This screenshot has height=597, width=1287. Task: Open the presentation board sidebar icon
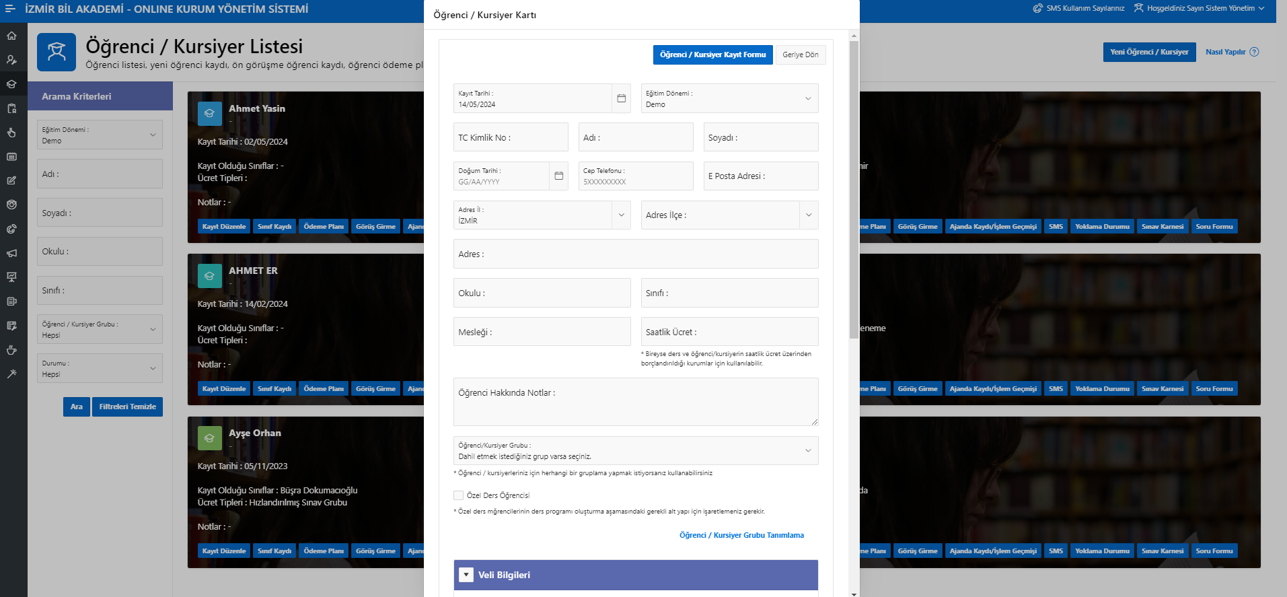point(11,277)
